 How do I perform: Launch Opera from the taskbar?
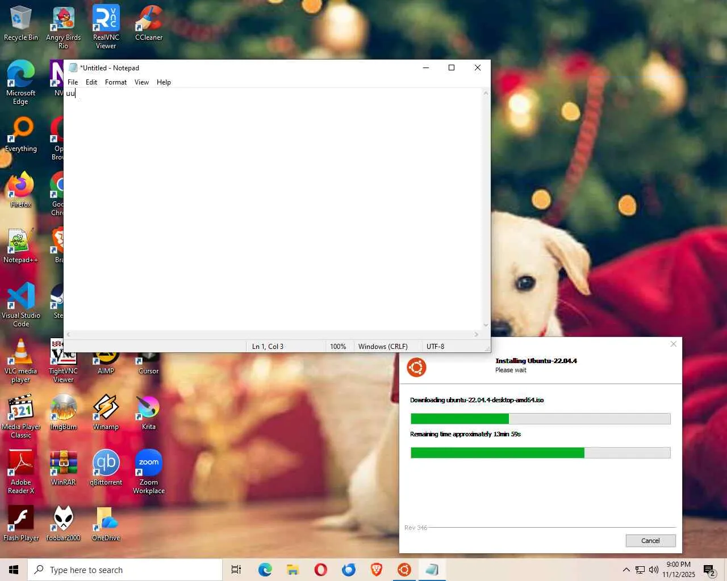pos(320,570)
